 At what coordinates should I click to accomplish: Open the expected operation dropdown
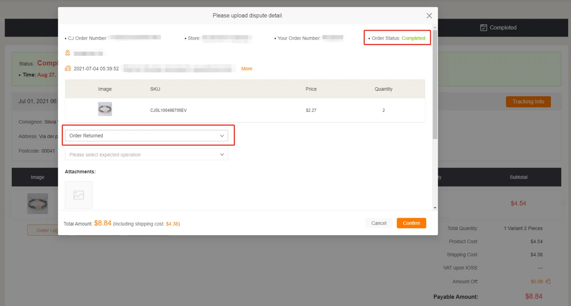147,155
